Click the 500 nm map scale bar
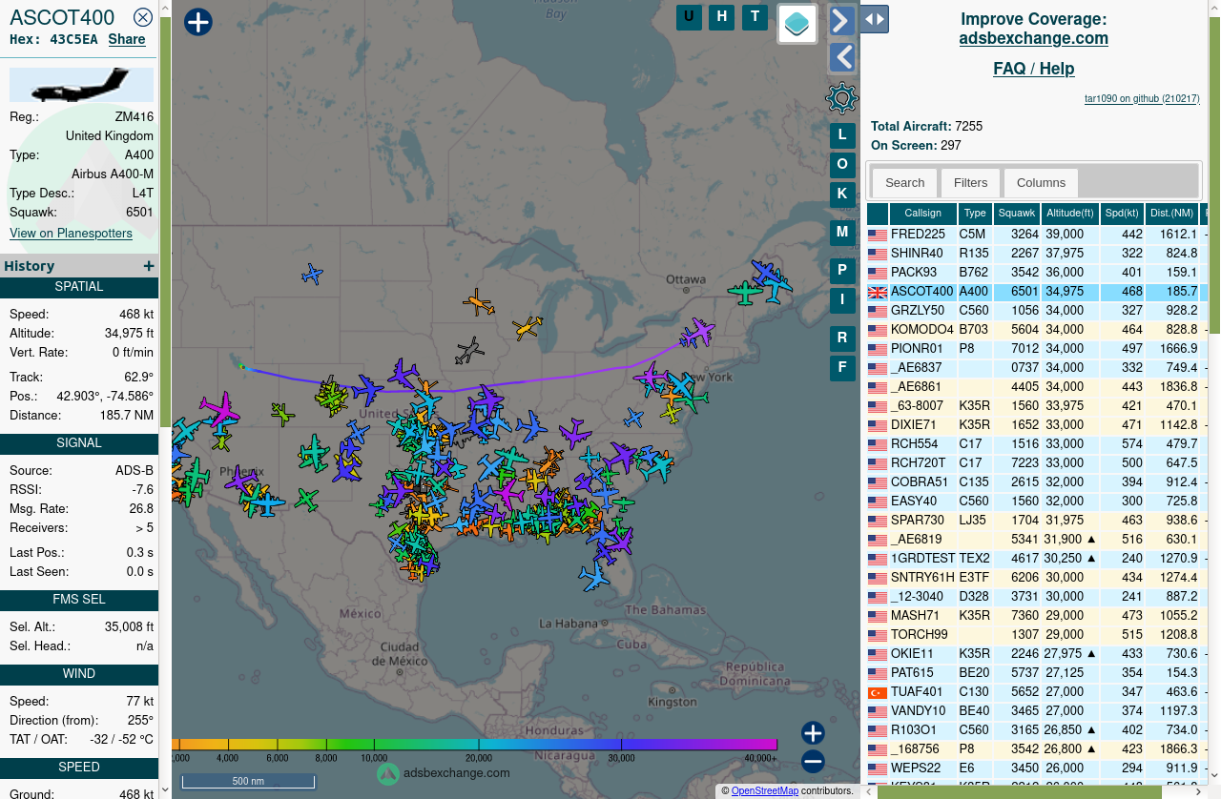The width and height of the screenshot is (1221, 799). (248, 781)
